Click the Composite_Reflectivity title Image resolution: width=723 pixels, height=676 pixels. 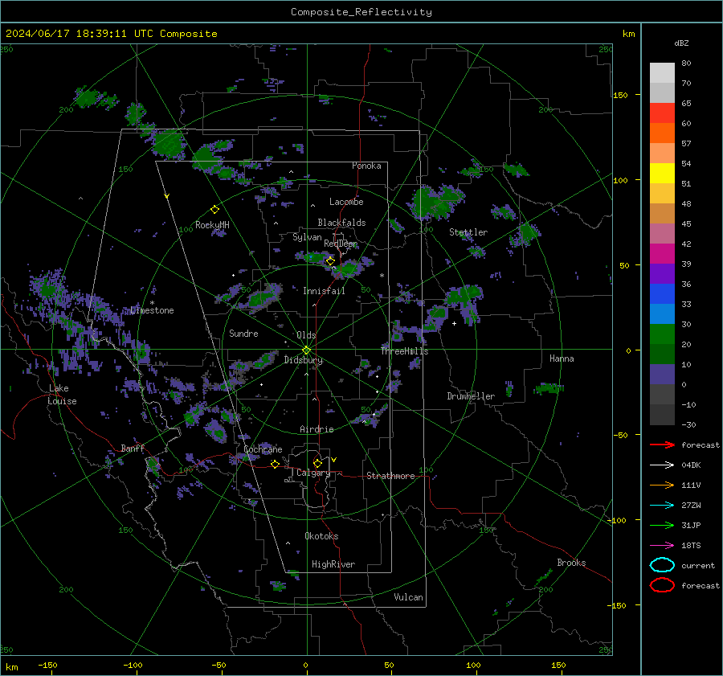click(361, 12)
